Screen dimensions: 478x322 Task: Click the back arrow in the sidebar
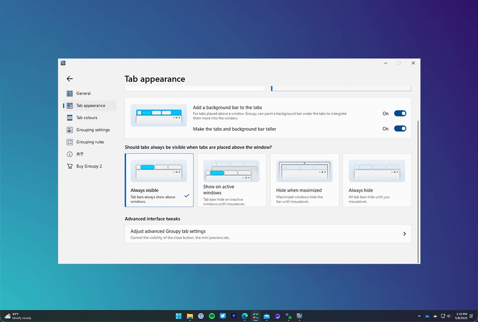click(69, 79)
